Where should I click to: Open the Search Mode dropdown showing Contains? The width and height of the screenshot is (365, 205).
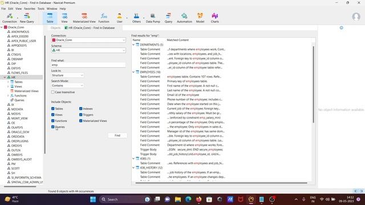pos(67,85)
